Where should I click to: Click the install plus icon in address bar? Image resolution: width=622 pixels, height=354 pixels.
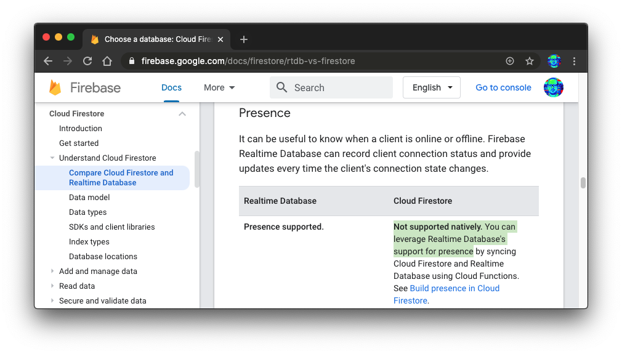510,61
